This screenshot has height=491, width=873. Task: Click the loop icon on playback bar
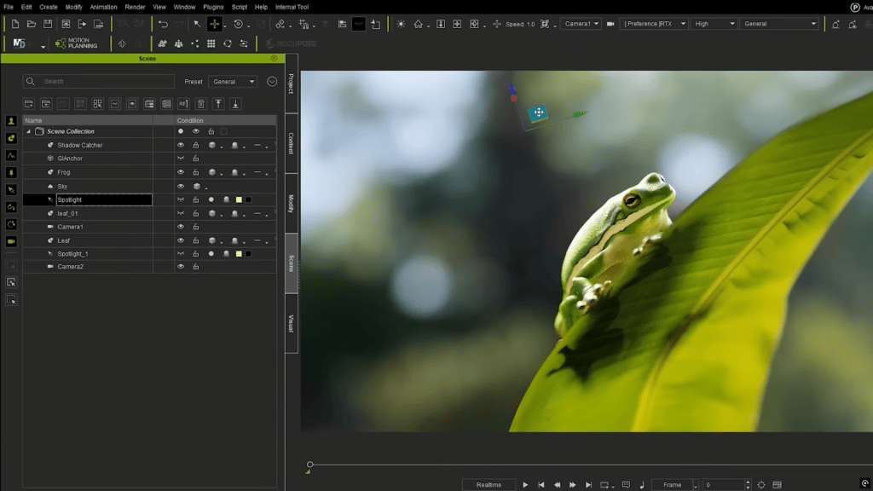pos(604,485)
